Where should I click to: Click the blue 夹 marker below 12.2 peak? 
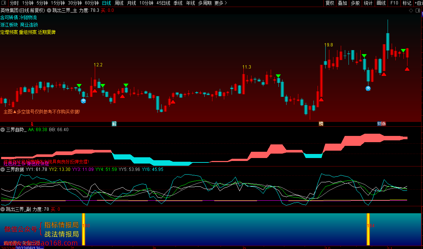(x=83, y=101)
